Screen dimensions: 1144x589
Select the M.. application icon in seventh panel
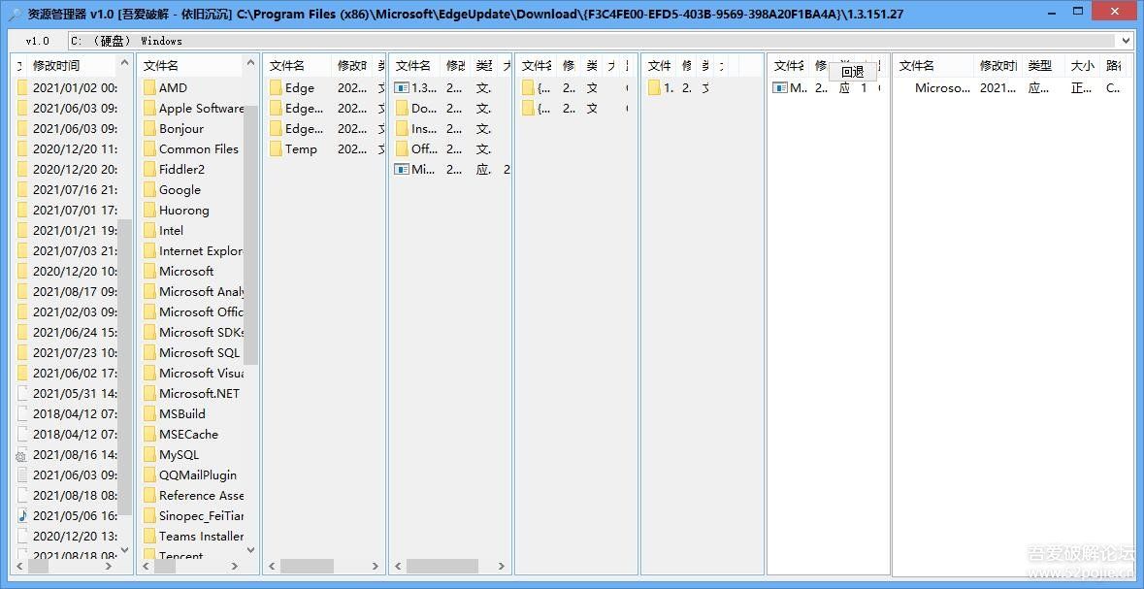(x=780, y=87)
